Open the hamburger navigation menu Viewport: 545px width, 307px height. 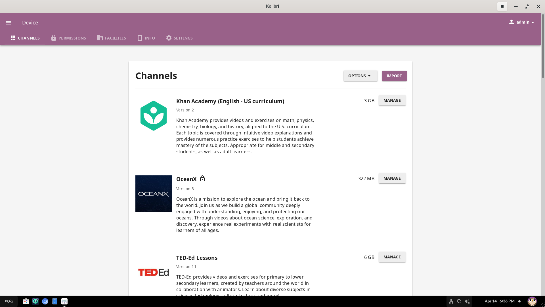coord(9,23)
